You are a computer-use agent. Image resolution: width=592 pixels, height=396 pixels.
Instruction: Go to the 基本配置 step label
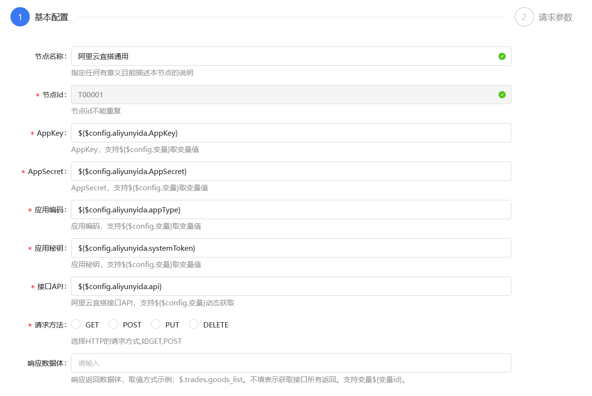click(x=51, y=17)
